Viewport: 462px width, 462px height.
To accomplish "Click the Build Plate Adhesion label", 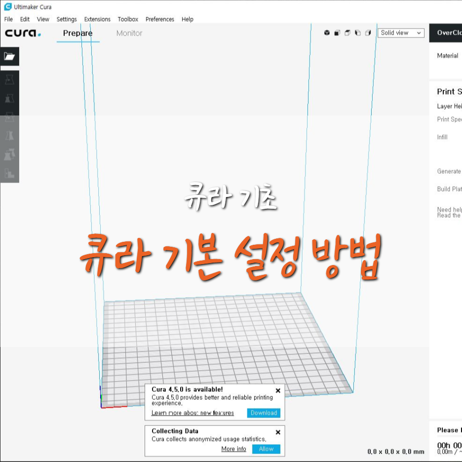I will [449, 189].
